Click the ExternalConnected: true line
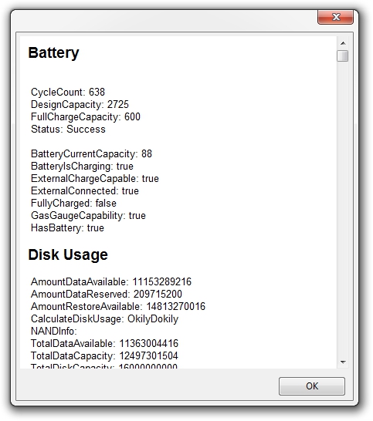Viewport: 373px width, 421px height. point(85,191)
